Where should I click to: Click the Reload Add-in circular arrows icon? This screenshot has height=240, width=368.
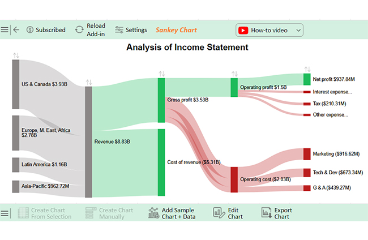(x=79, y=30)
